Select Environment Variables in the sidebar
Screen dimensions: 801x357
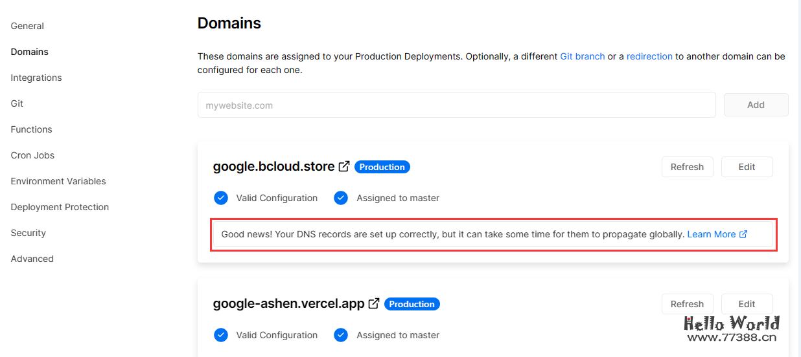[x=58, y=181]
